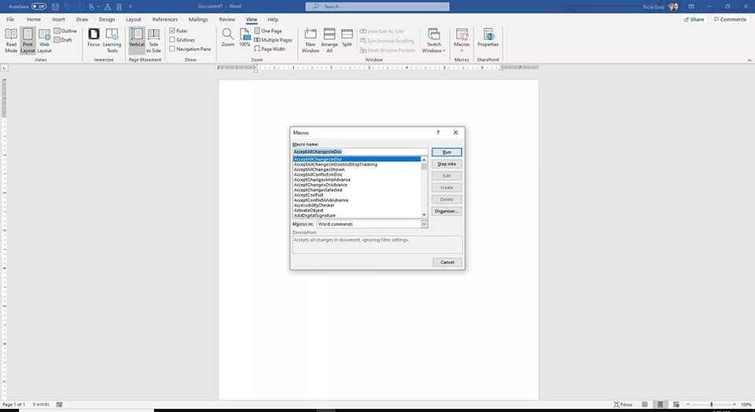
Task: Open the Comments pane
Action: coord(730,19)
